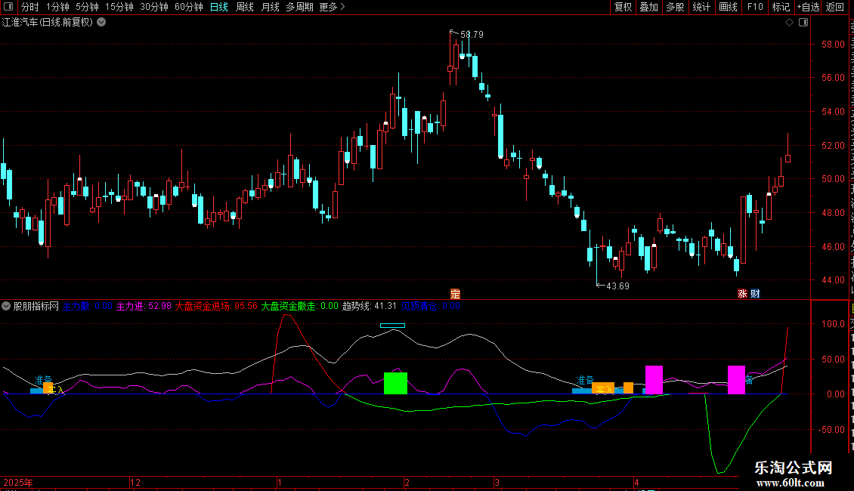Click the 4 month marker on timeline

[636, 482]
